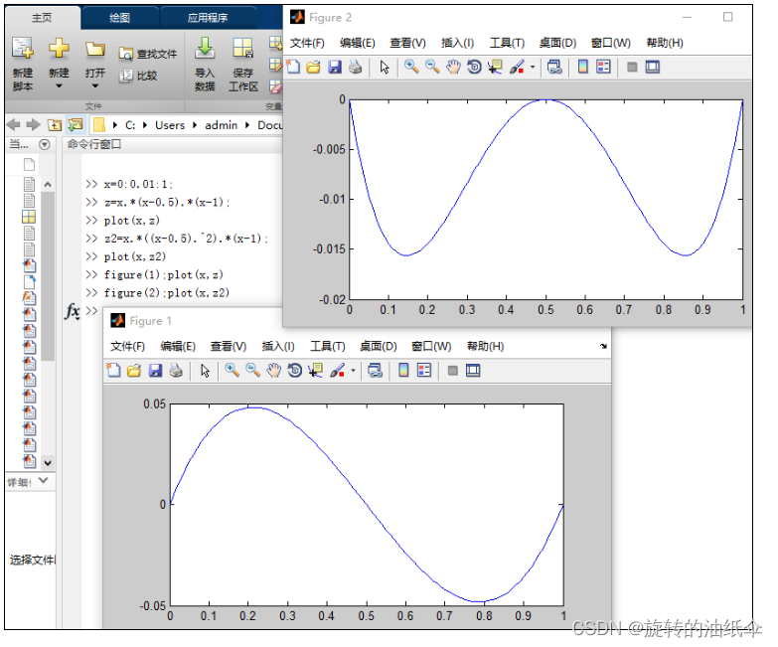Click Brush tool icon in Figure 2
Image resolution: width=778 pixels, height=647 pixels.
point(517,67)
